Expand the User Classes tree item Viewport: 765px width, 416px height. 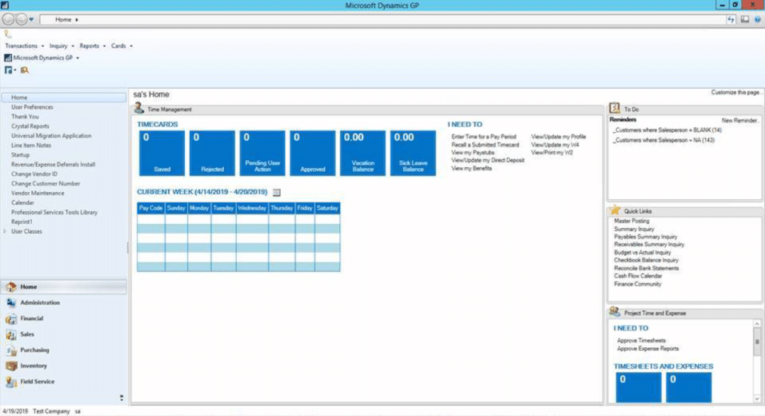tap(4, 231)
